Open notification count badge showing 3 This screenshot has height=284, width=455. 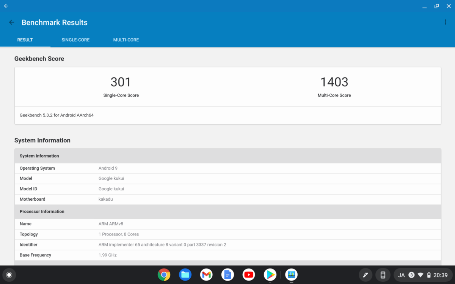pos(411,275)
